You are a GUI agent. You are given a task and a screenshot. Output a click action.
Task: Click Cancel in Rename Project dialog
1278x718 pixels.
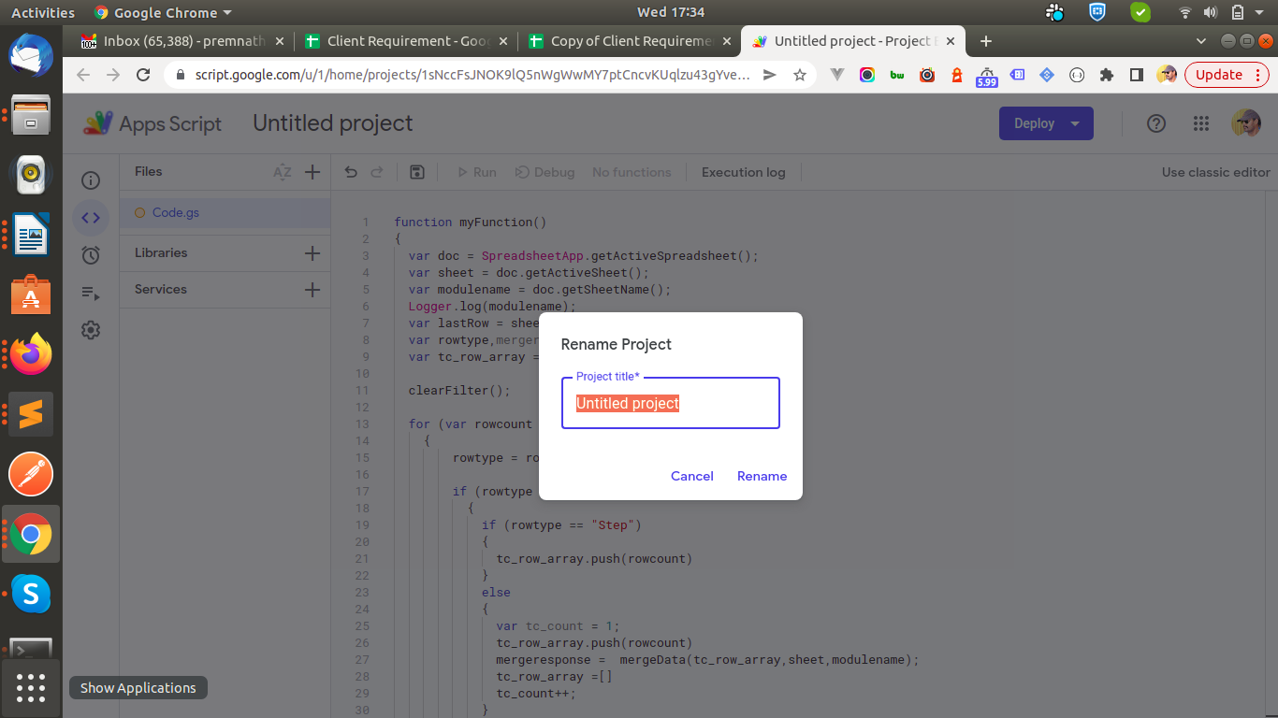coord(692,476)
